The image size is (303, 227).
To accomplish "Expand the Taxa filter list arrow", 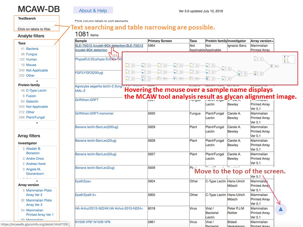I will tap(37, 81).
